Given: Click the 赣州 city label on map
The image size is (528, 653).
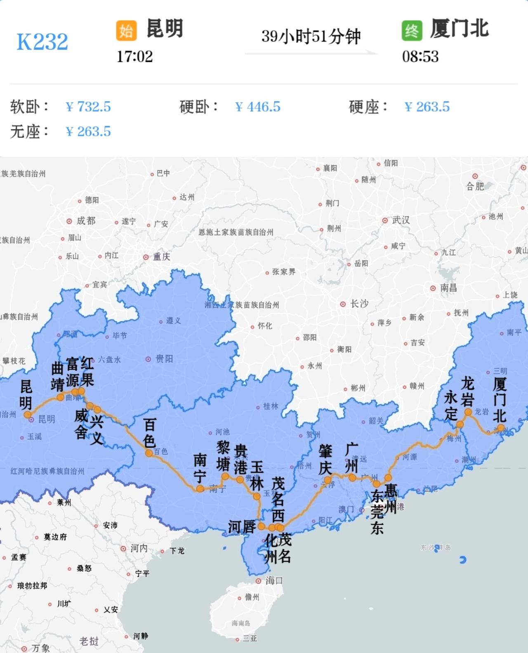Looking at the screenshot, I should click(x=417, y=386).
